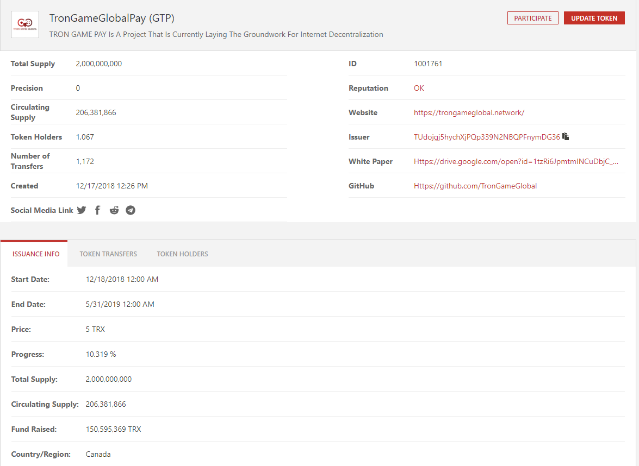
Task: Click the Token Holders value 1,067
Action: pos(85,137)
